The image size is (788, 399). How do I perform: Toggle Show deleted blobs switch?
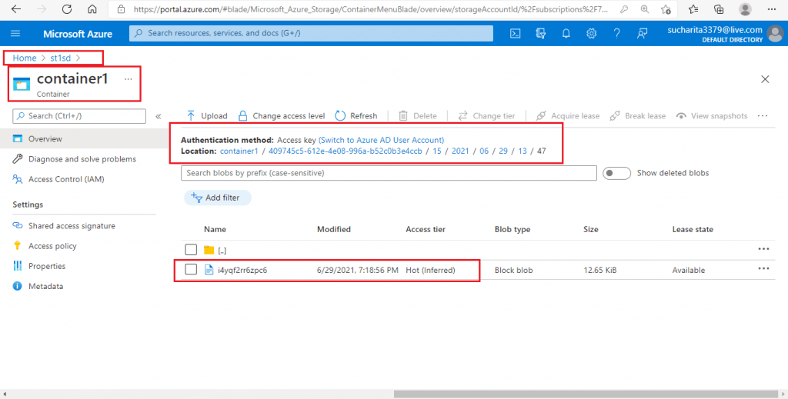[616, 173]
